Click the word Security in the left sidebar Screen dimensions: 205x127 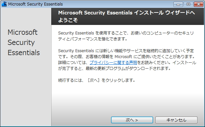coord(21,43)
